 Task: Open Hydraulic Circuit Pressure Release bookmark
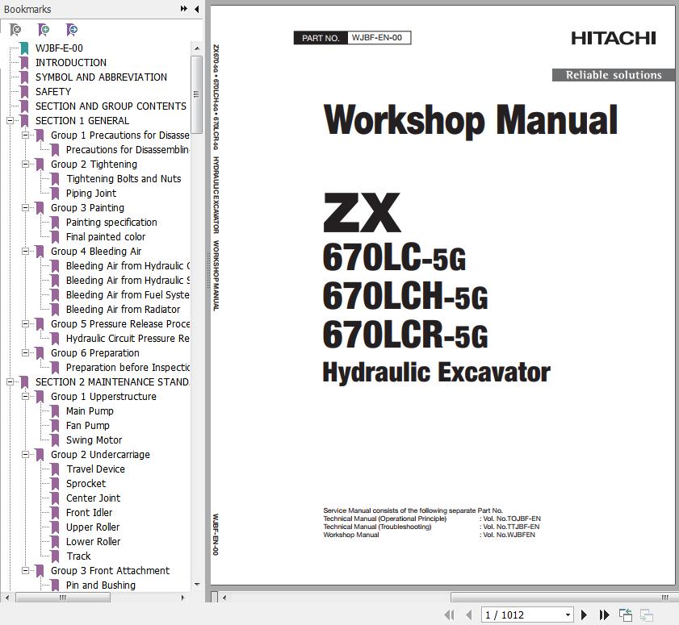click(128, 339)
